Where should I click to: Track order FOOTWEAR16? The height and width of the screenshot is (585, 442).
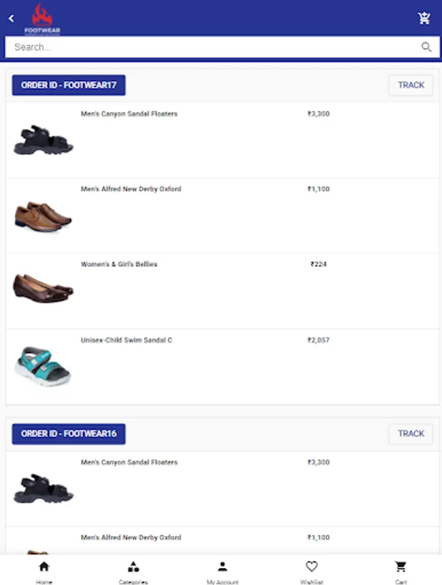(411, 434)
